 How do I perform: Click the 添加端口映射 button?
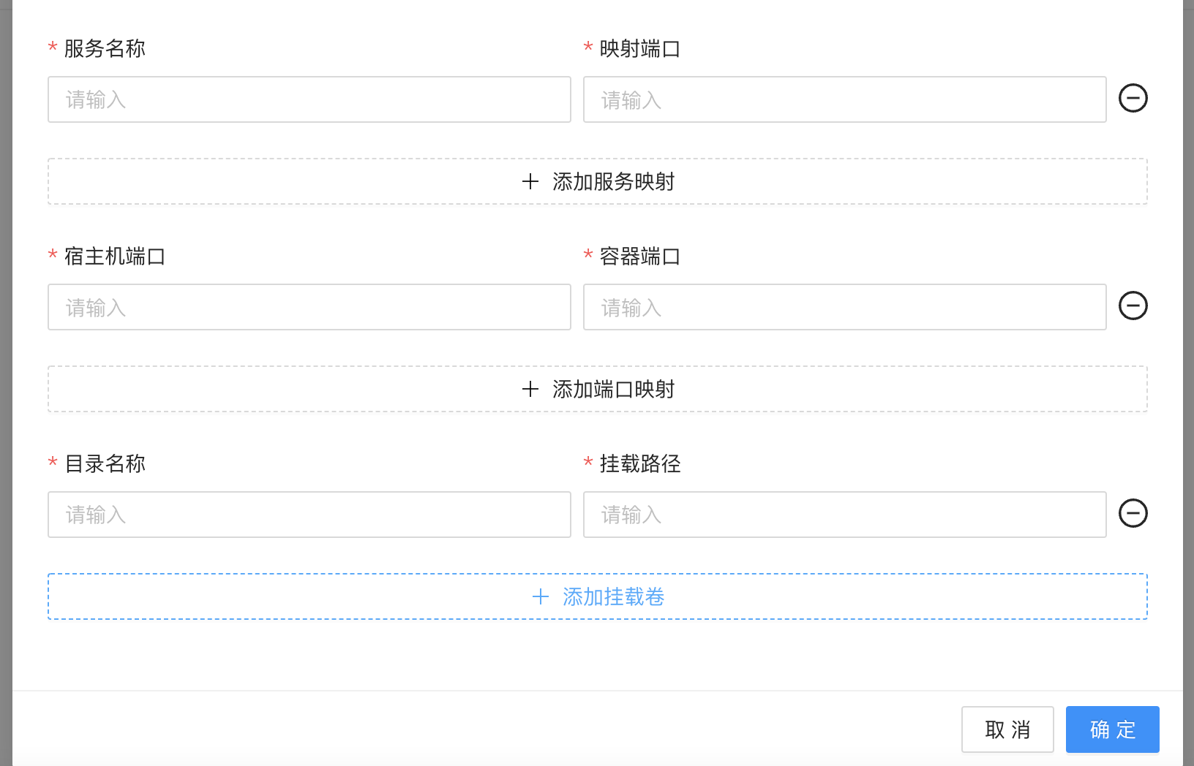[x=597, y=389]
